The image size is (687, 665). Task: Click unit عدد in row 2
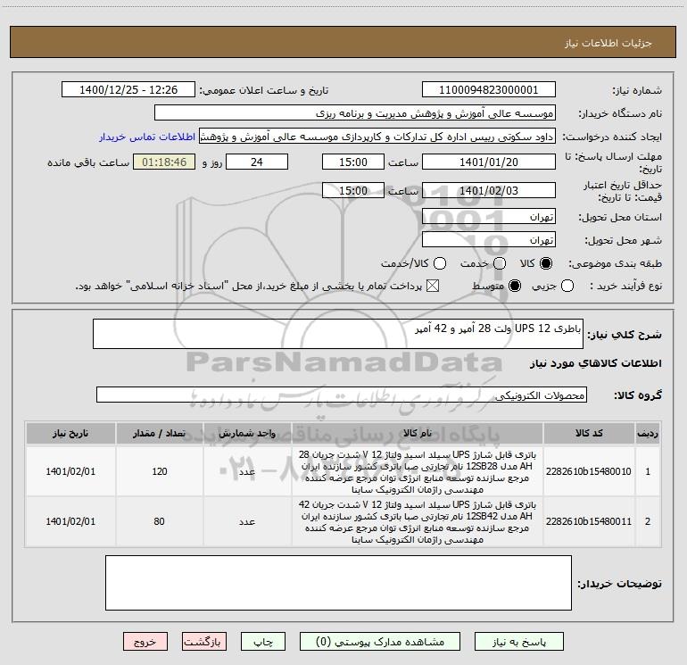pos(247,521)
